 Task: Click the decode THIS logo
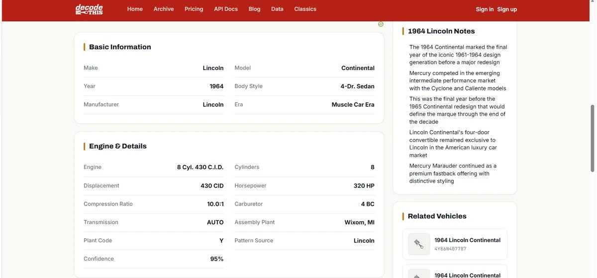pos(89,9)
